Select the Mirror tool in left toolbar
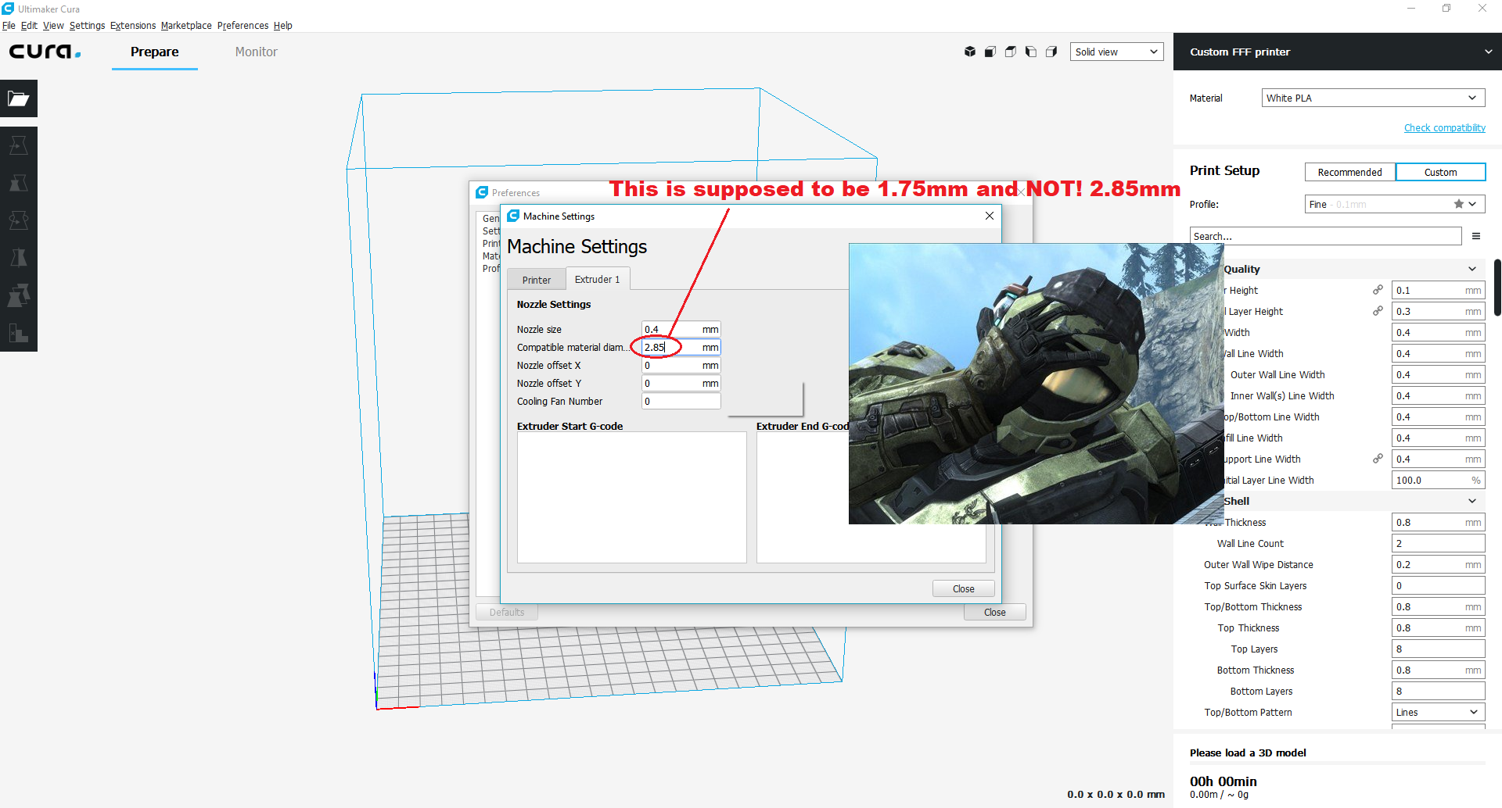This screenshot has height=808, width=1502. (19, 258)
